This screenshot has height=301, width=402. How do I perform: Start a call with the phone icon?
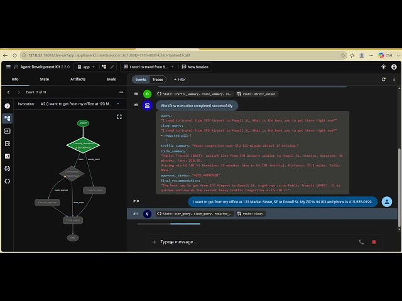(x=361, y=242)
